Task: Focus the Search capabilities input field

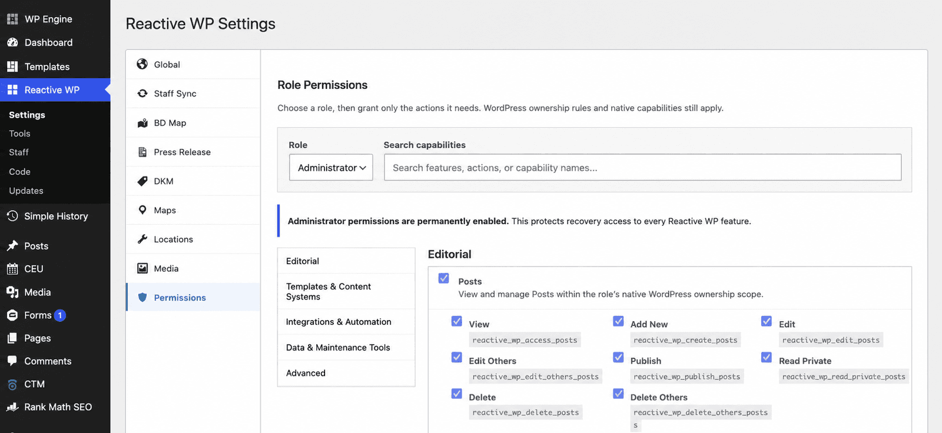Action: tap(642, 168)
